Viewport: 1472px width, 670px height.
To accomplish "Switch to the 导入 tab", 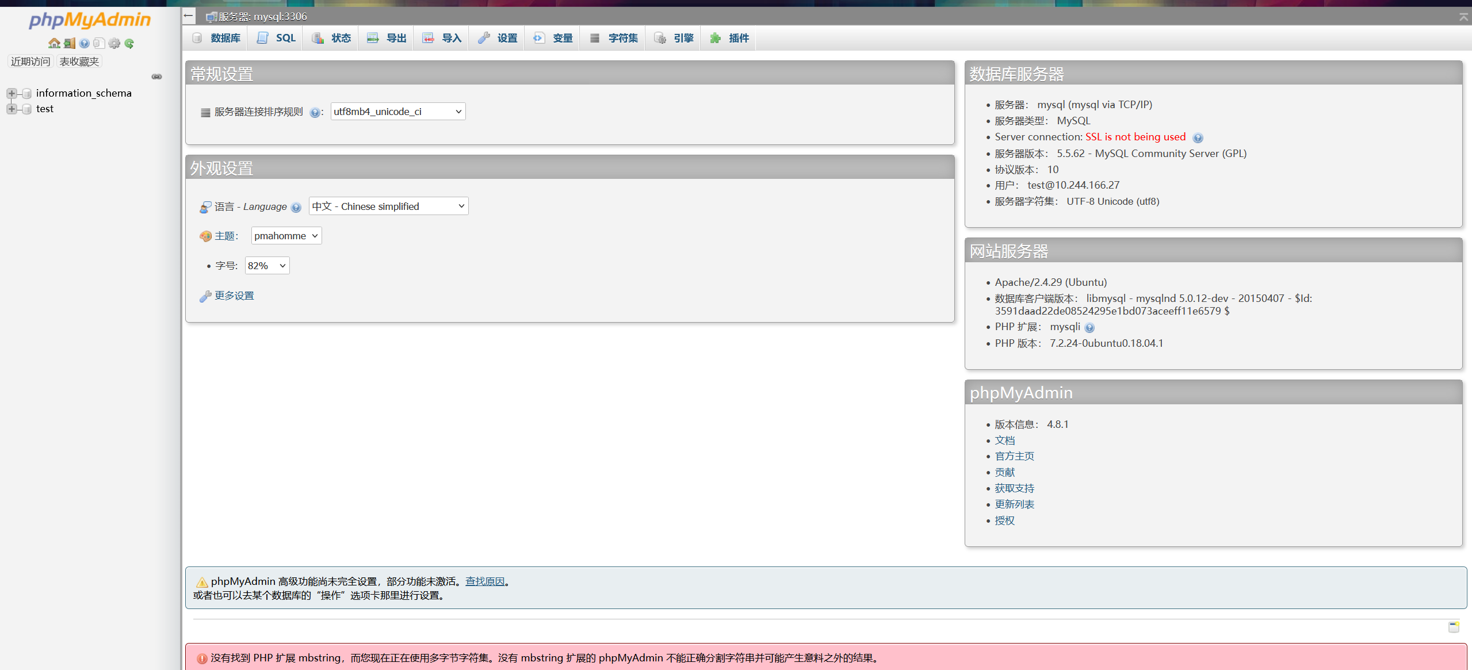I will [442, 38].
